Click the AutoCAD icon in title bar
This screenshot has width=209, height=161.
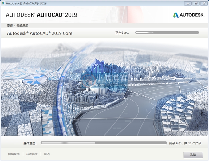[x=3, y=3]
